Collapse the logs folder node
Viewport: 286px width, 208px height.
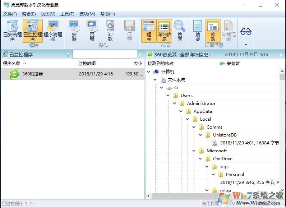[207, 166]
